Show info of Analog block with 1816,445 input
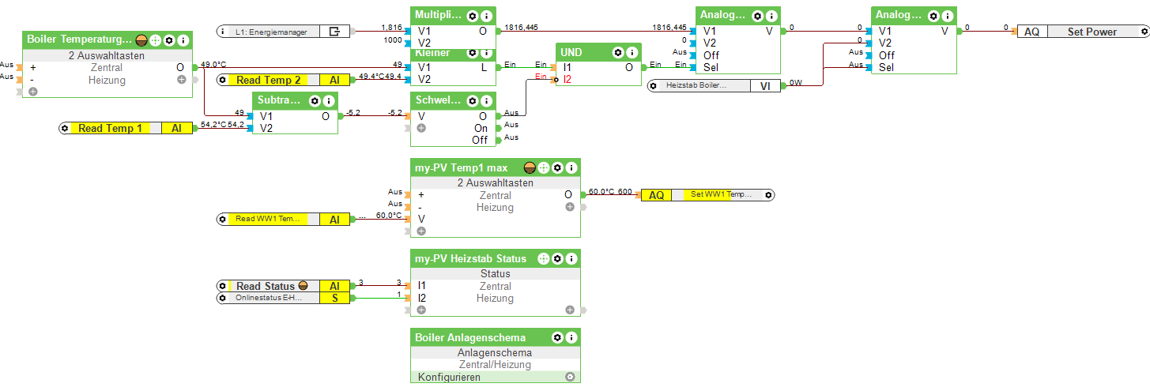 771,16
